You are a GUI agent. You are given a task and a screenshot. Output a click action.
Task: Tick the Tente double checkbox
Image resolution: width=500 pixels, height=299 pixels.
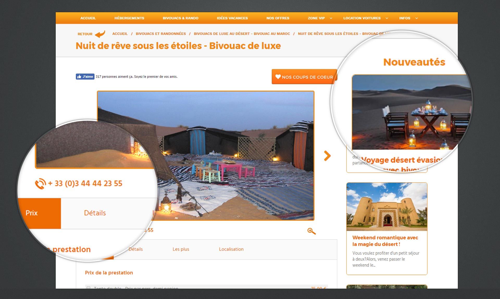89,288
